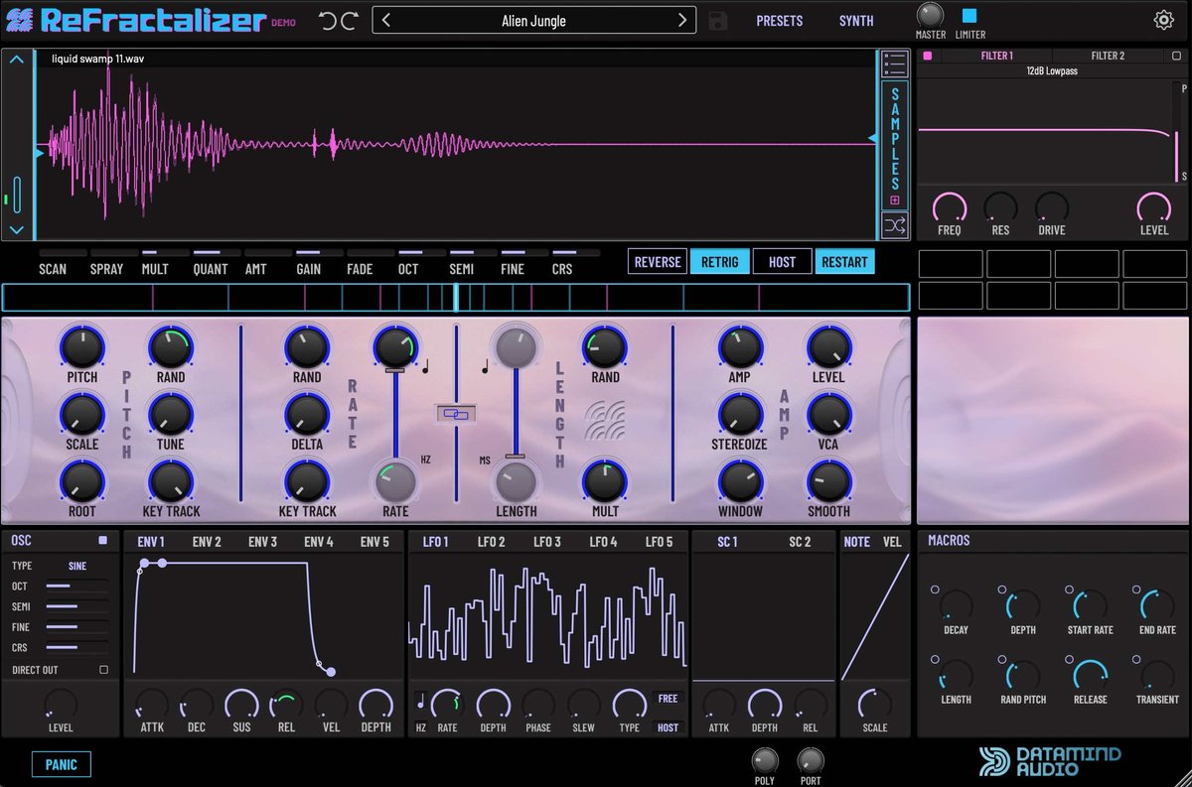Viewport: 1192px width, 787px height.
Task: Add a sample with the plus icon
Action: coord(893,199)
